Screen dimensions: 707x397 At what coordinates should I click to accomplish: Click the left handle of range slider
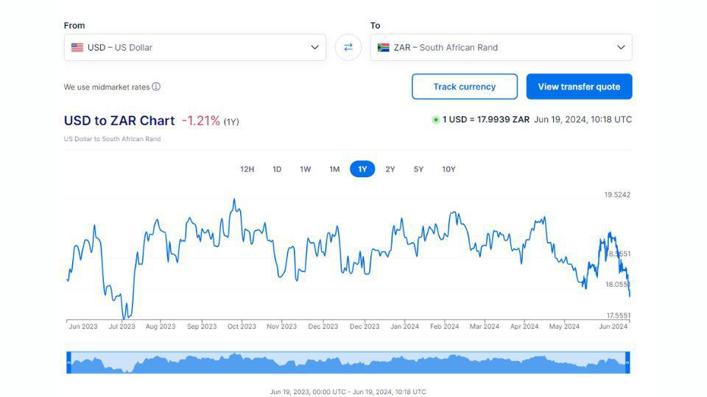[x=69, y=362]
